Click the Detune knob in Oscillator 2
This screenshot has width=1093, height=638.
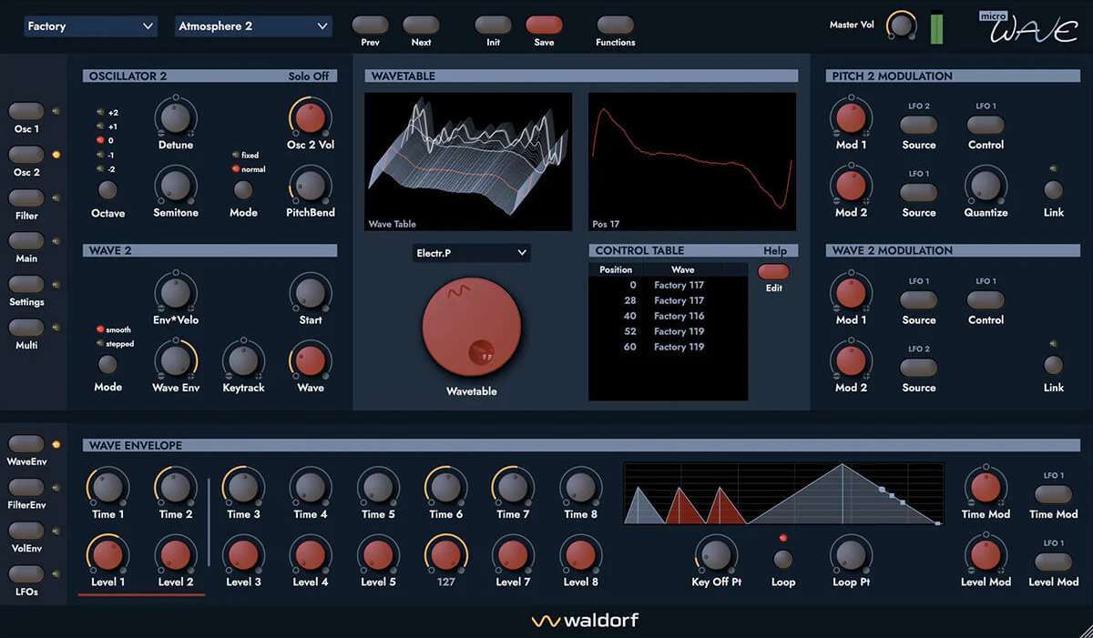175,116
